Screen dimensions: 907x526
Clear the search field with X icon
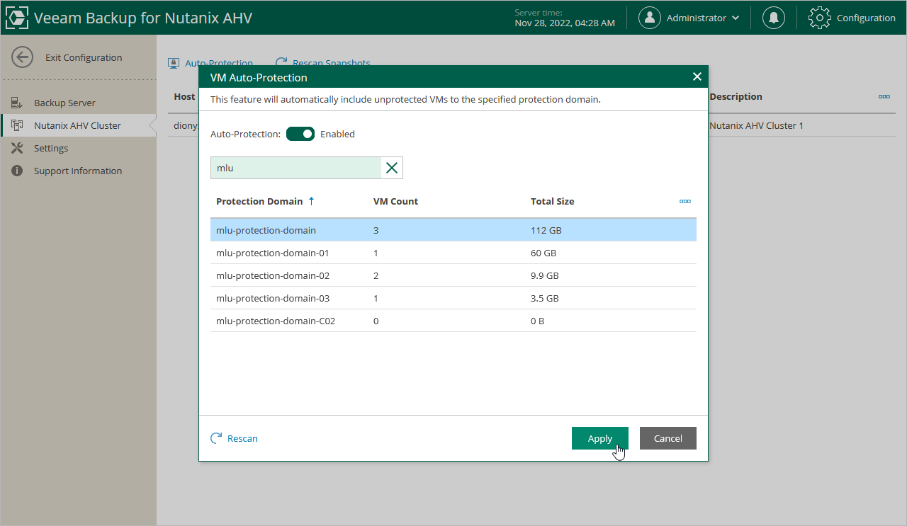pyautogui.click(x=392, y=168)
